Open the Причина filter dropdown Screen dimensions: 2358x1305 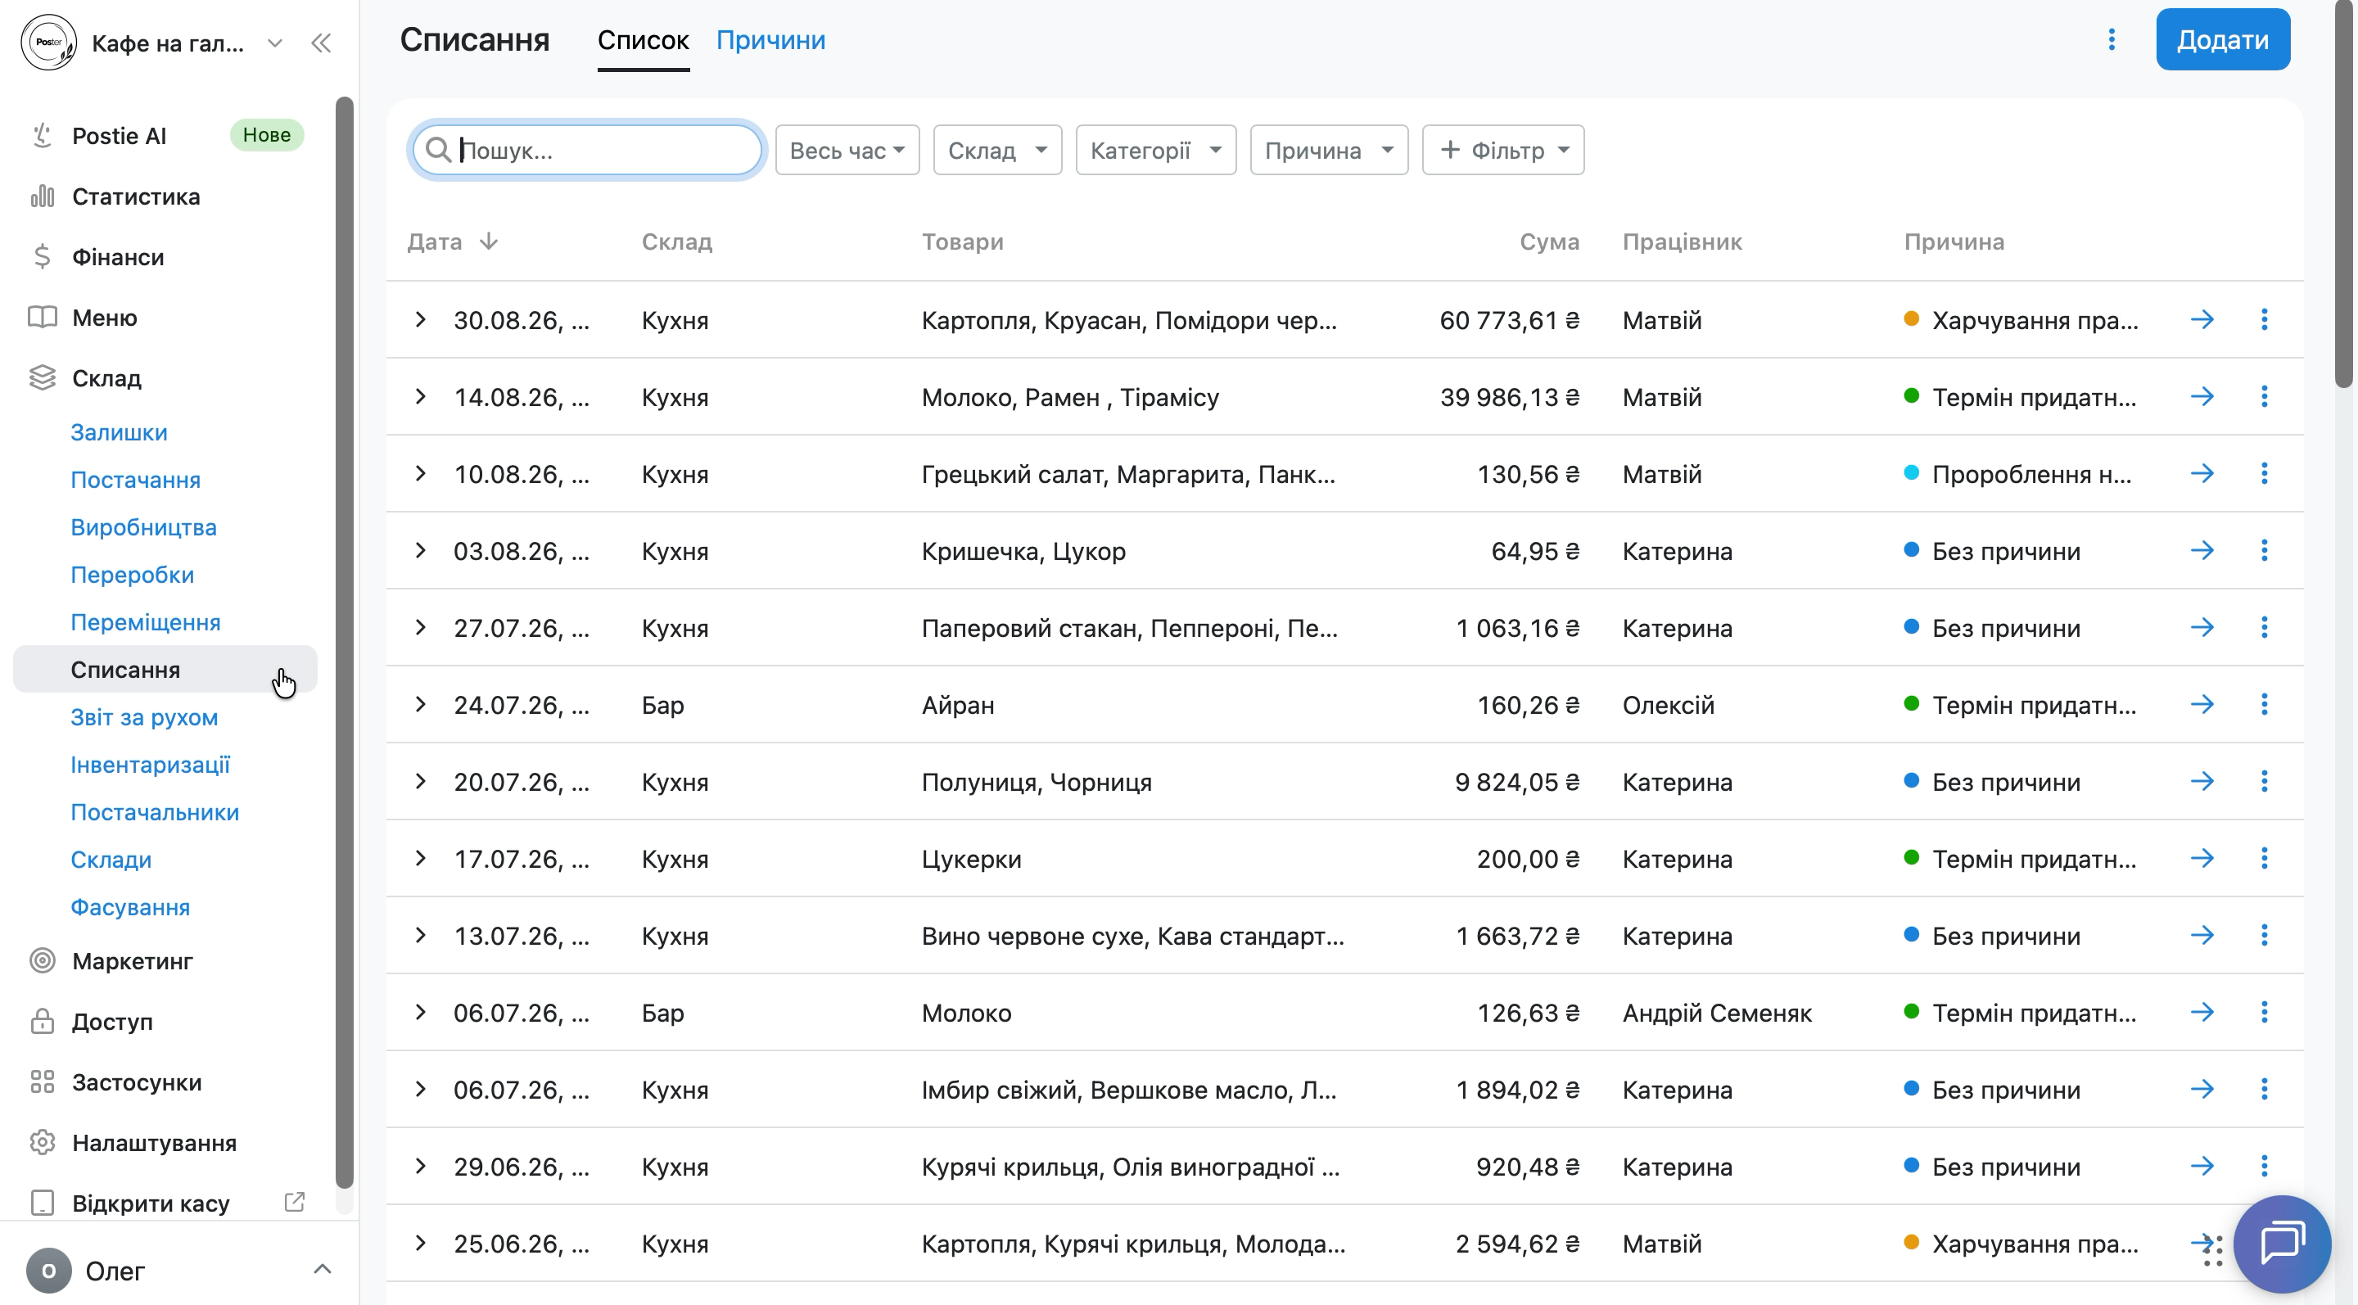1328,150
